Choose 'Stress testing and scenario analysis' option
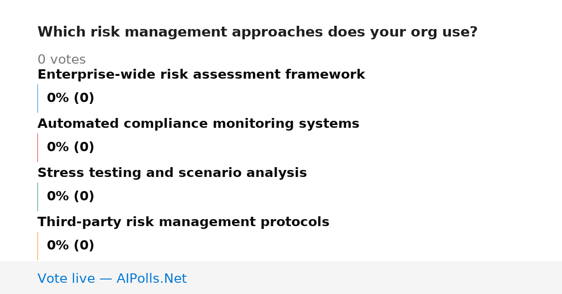 click(x=172, y=173)
